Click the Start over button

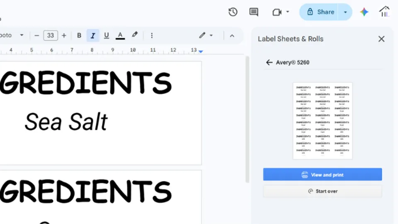(x=323, y=191)
